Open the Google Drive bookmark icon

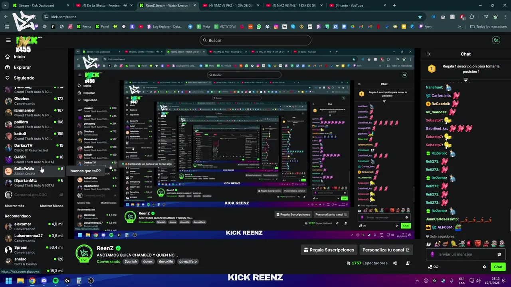[x=353, y=27]
